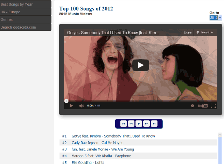Open video on YouTube via logo
Image resolution: width=224 pixels, height=164 pixels.
[x=203, y=106]
